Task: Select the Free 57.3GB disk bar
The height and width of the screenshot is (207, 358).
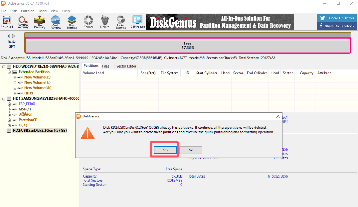Action: click(188, 46)
